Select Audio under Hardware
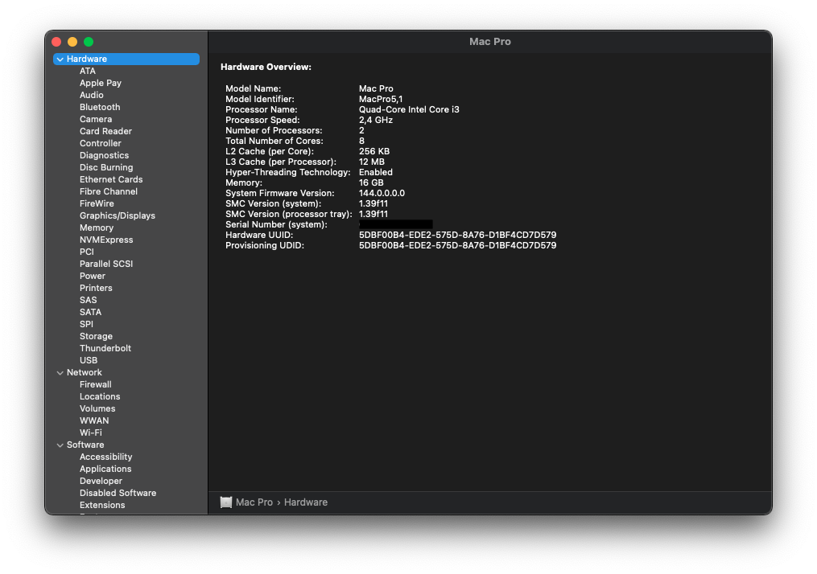The image size is (817, 574). click(91, 95)
